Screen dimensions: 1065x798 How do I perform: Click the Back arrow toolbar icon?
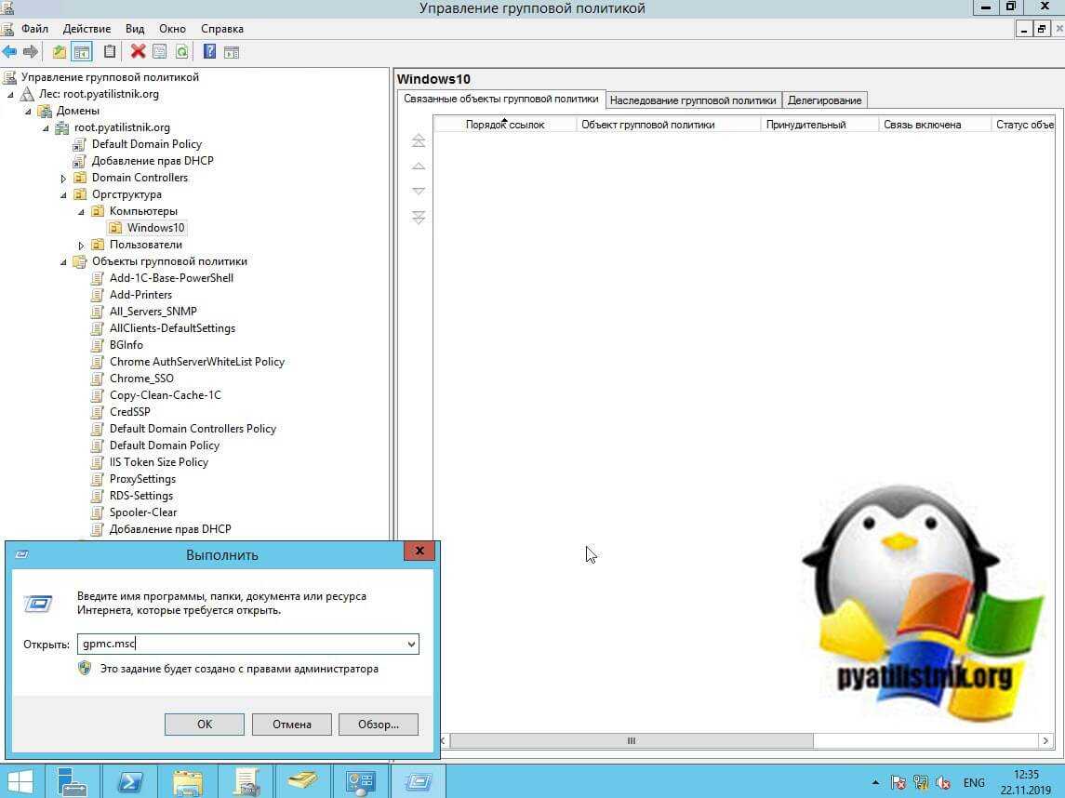tap(10, 52)
